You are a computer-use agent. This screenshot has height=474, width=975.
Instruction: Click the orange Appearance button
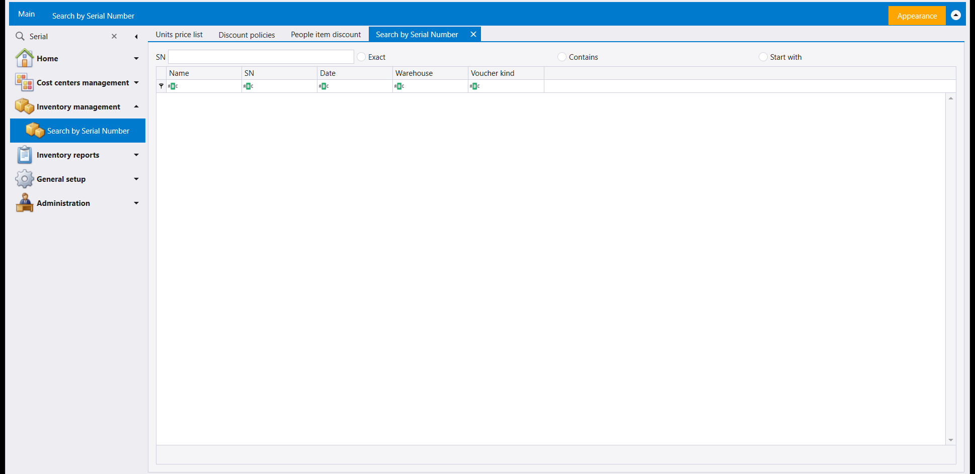click(917, 16)
